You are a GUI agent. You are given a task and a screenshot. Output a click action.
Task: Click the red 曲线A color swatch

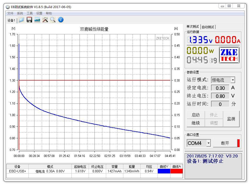tap(177, 171)
